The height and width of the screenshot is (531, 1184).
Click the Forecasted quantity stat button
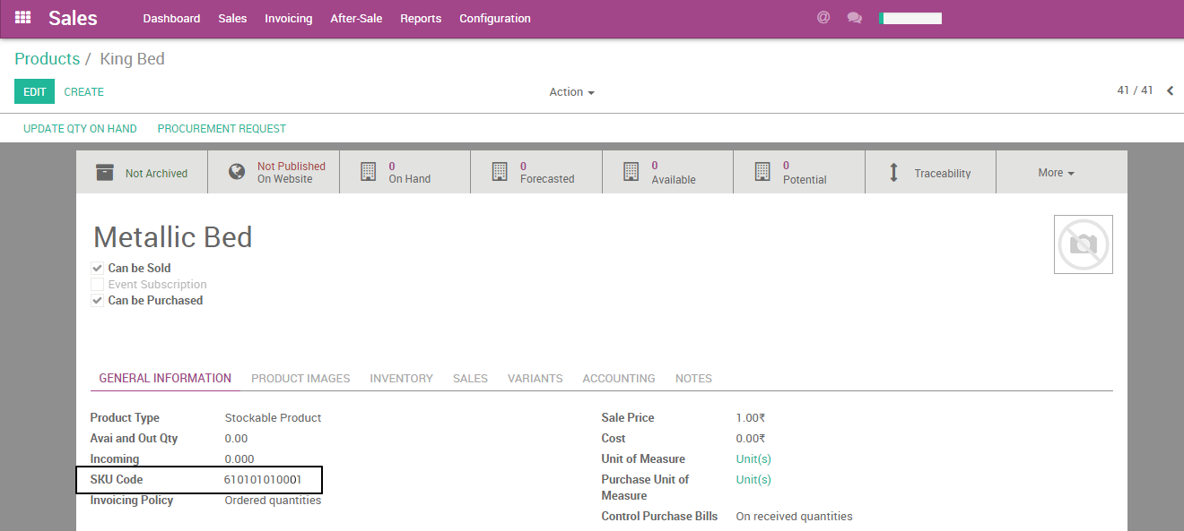[535, 172]
